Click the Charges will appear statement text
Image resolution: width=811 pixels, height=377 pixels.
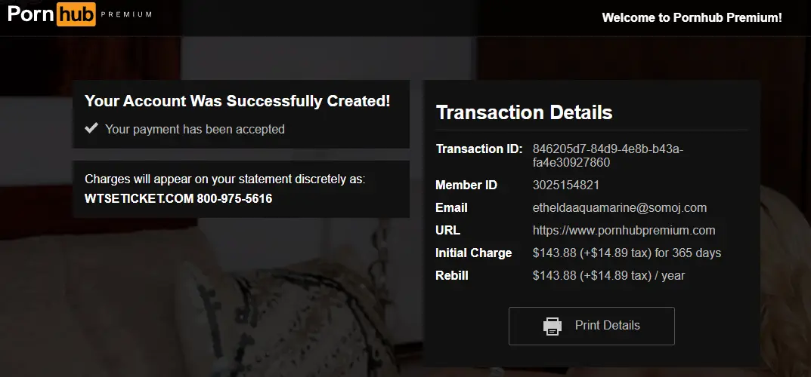[x=225, y=179]
